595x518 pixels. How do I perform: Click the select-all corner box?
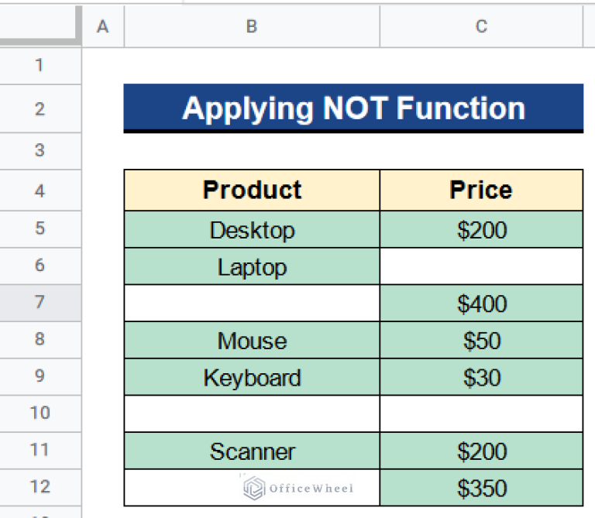pyautogui.click(x=40, y=27)
